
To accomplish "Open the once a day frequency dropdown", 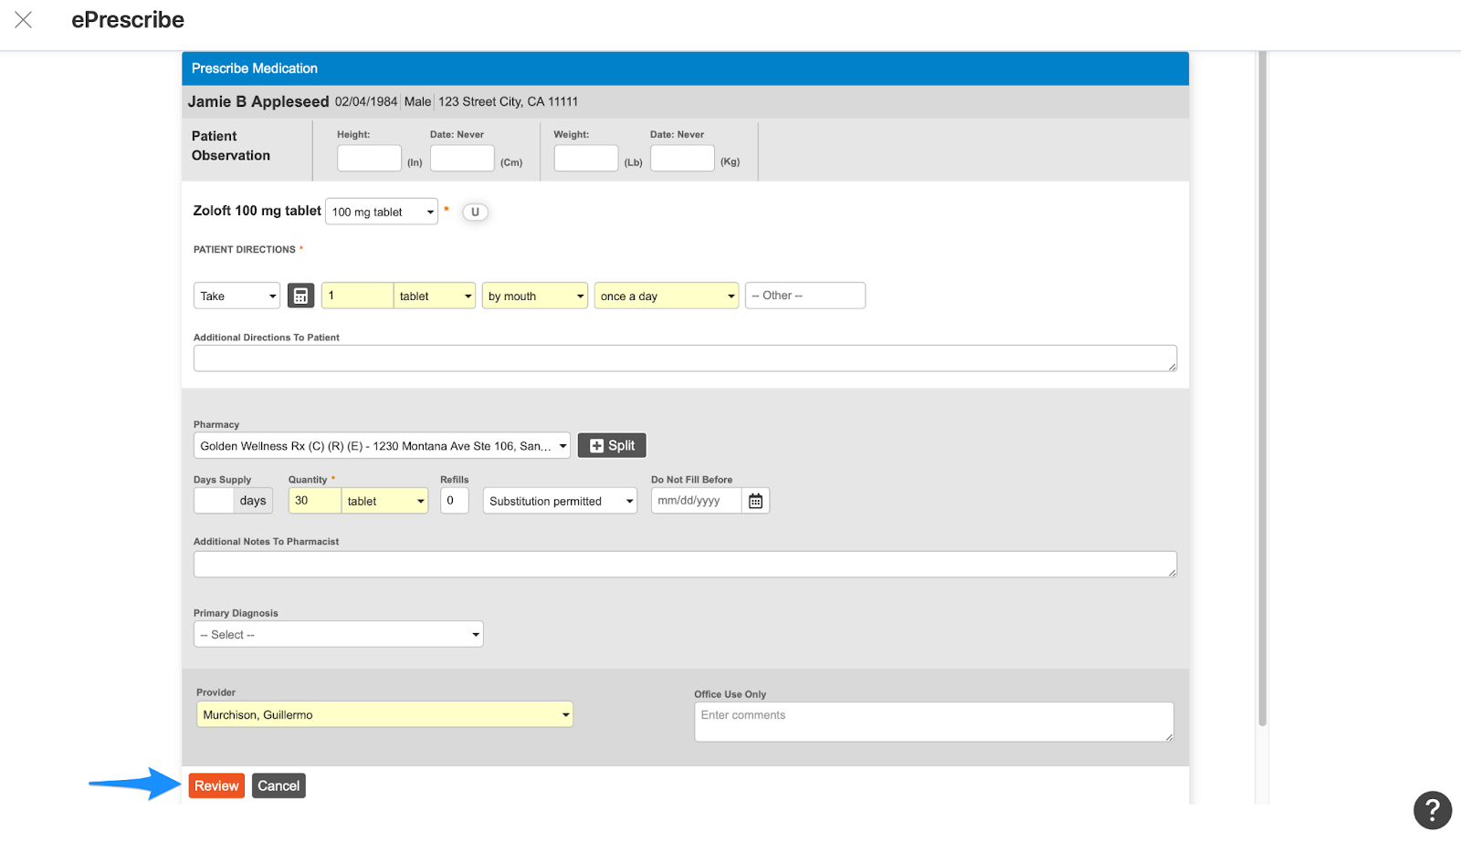I will (667, 296).
